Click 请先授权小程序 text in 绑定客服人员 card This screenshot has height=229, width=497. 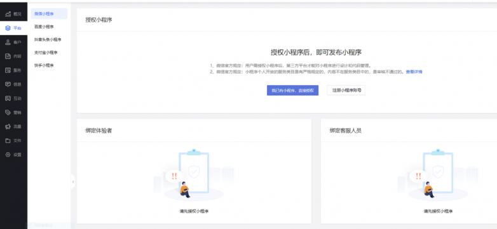pos(438,211)
